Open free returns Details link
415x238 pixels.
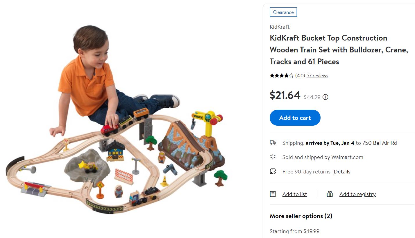tap(342, 171)
